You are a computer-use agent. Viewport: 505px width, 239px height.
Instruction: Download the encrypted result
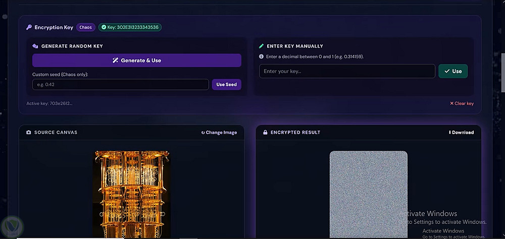click(x=461, y=133)
